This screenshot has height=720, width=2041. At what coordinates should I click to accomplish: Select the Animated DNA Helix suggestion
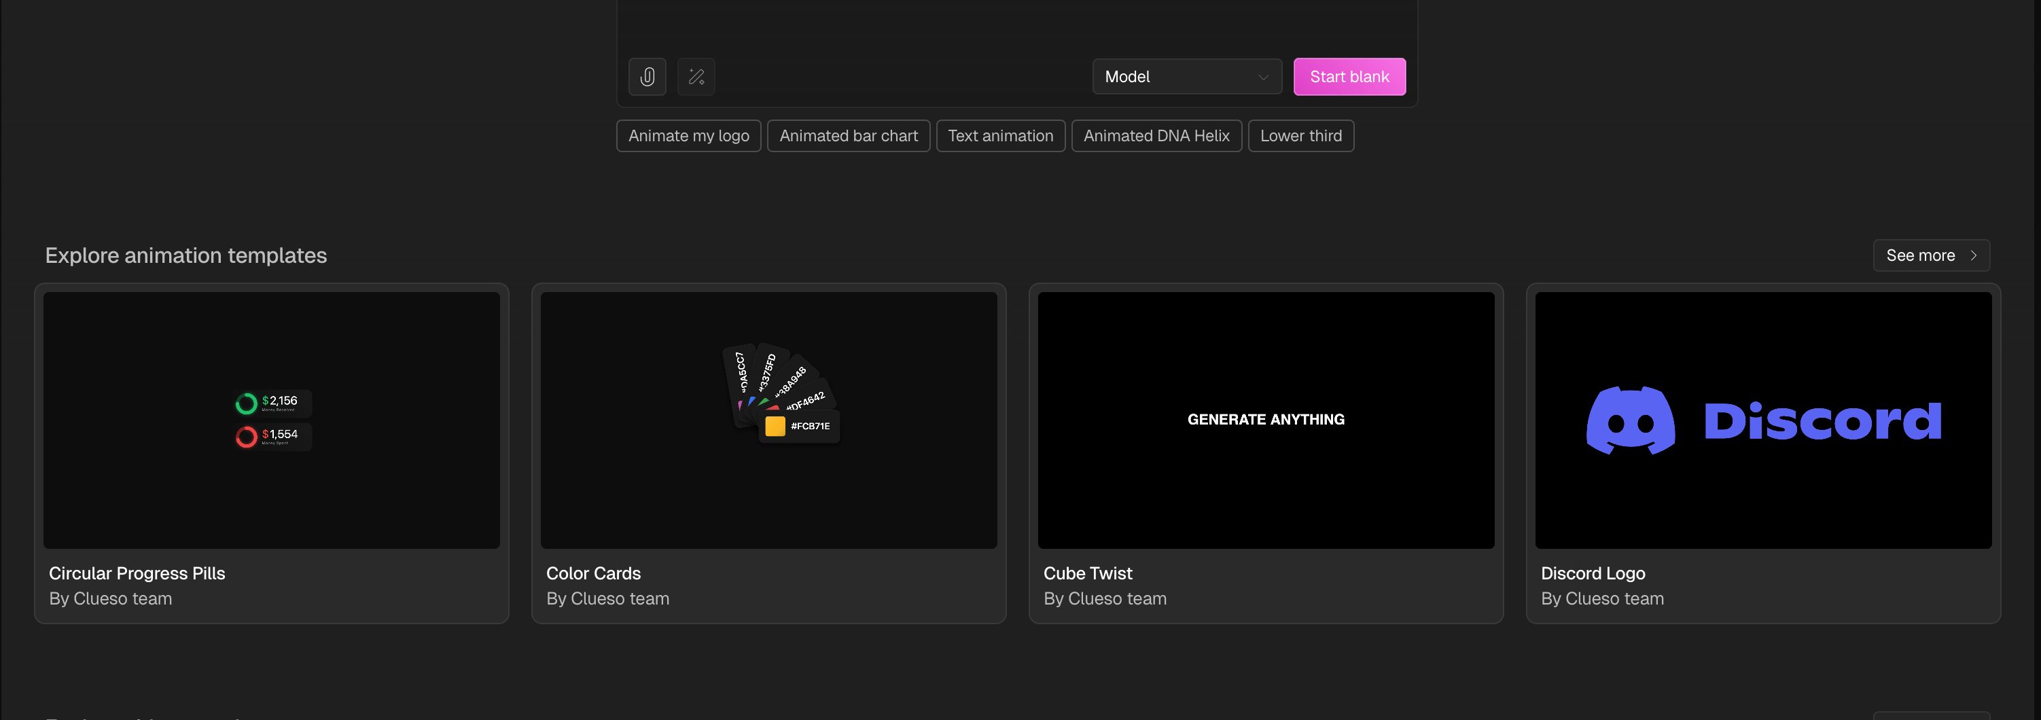tap(1157, 137)
